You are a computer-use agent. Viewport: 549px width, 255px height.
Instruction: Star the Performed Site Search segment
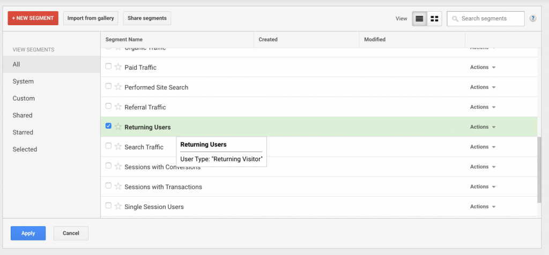click(x=118, y=87)
